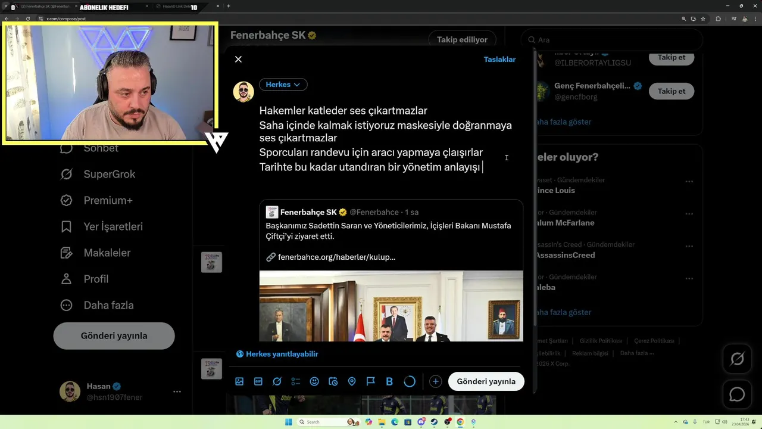Publish with composer Gönderi yayınla button
762x429 pixels.
486,381
